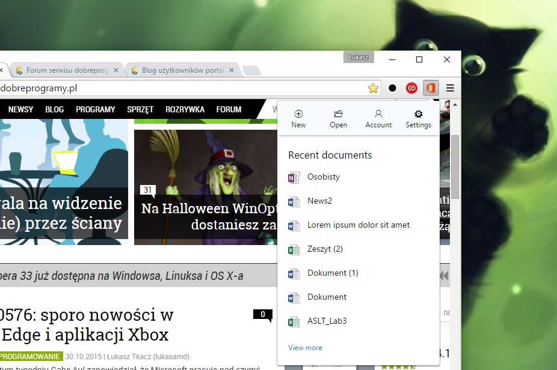Open the Halloween WinOptimizer article headline
This screenshot has width=557, height=370.
pos(209,216)
